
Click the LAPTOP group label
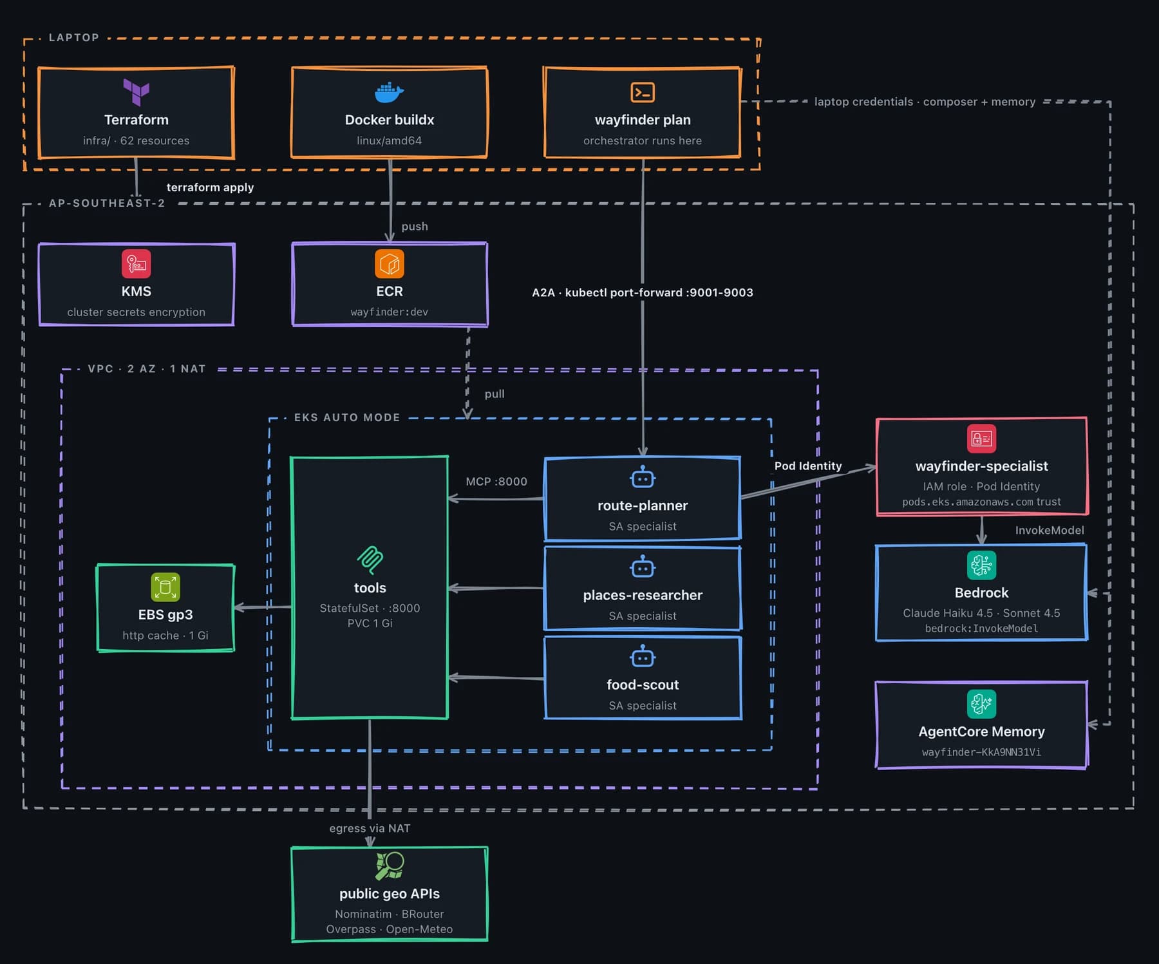click(x=74, y=37)
